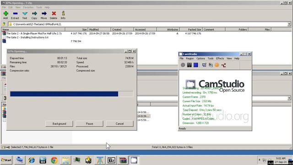Click the Comment column header
The height and width of the screenshot is (165, 293).
click(x=214, y=29)
